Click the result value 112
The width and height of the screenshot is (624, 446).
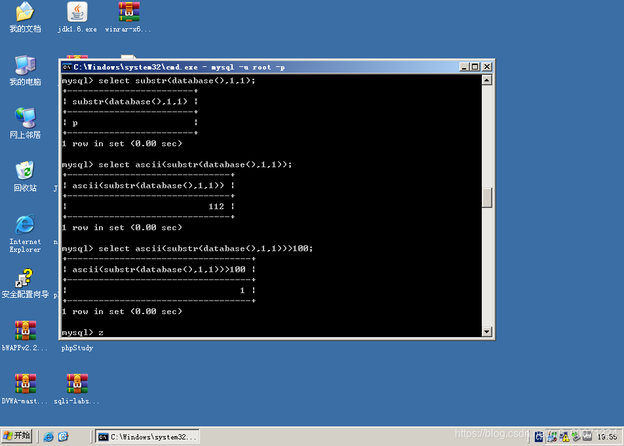[x=216, y=206]
